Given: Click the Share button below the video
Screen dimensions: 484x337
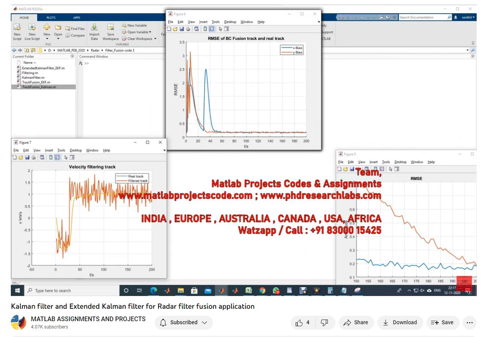Looking at the screenshot, I should click(x=356, y=322).
